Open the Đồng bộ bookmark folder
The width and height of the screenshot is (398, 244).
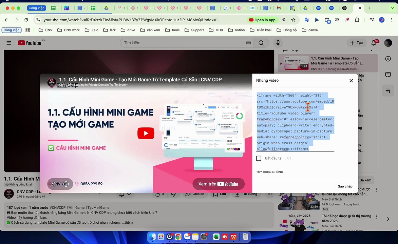pos(287,30)
